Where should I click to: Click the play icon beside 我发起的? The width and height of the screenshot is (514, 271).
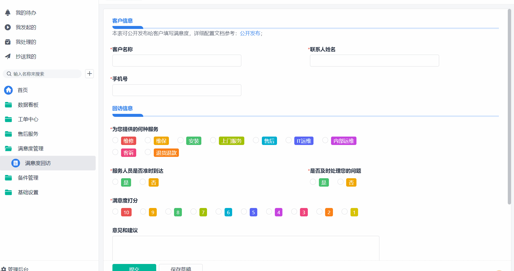coord(8,27)
